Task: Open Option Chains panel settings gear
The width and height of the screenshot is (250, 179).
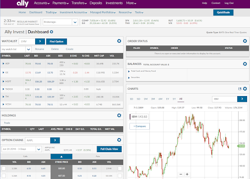Action: point(119,140)
